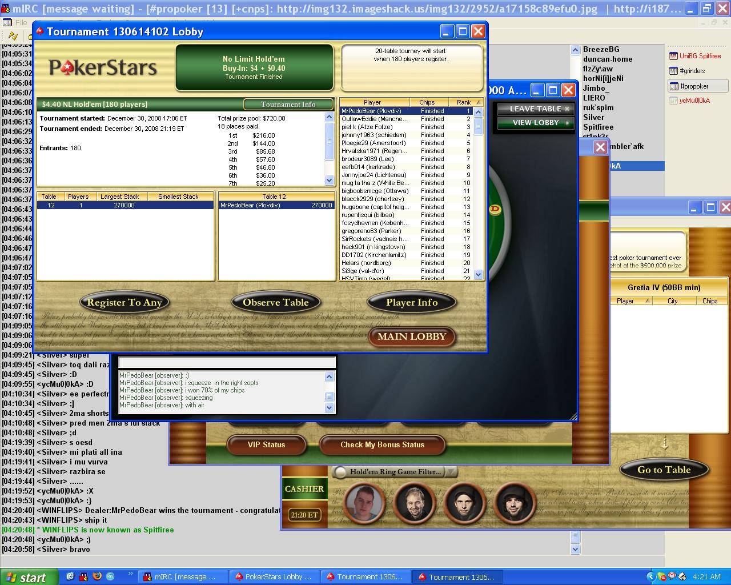Expand hidden system tray icons arrow
The height and width of the screenshot is (585, 731).
650,577
